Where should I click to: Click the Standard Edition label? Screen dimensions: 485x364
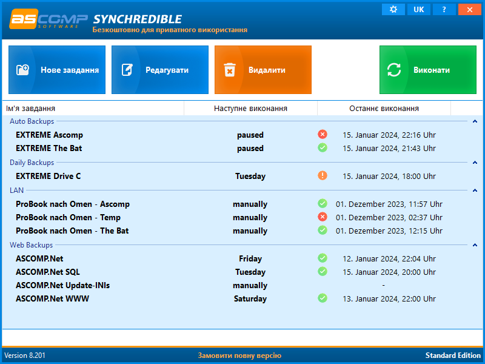(453, 356)
